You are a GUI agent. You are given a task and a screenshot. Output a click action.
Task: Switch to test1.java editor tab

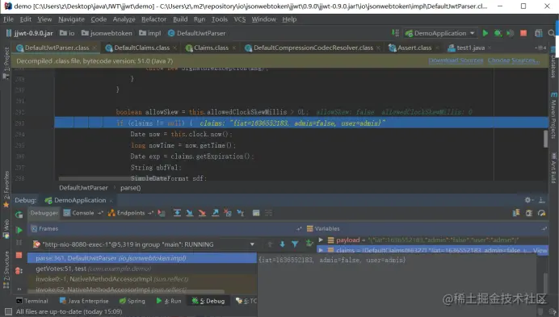pyautogui.click(x=470, y=48)
